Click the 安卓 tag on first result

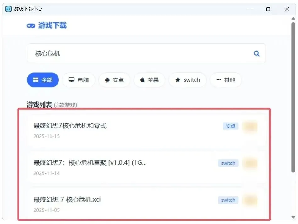230,126
